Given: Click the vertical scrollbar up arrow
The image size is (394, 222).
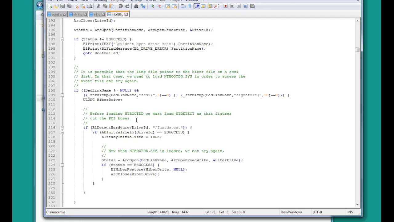Looking at the screenshot, I should (357, 21).
